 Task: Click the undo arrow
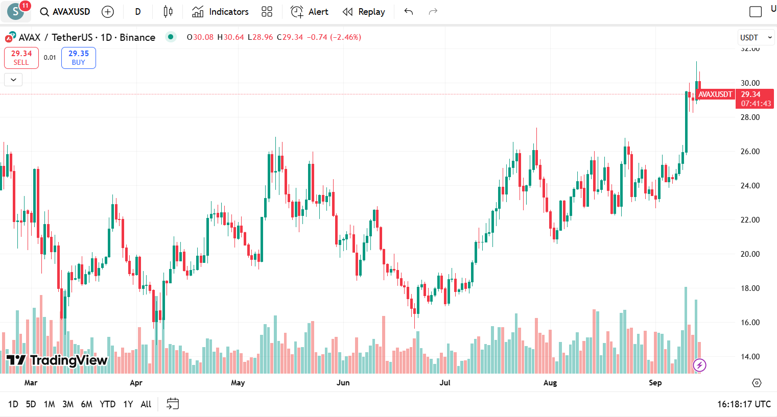pyautogui.click(x=409, y=12)
